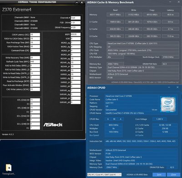Click the IO-L (CHA) D0 field
The height and width of the screenshot is (178, 182).
(35, 116)
